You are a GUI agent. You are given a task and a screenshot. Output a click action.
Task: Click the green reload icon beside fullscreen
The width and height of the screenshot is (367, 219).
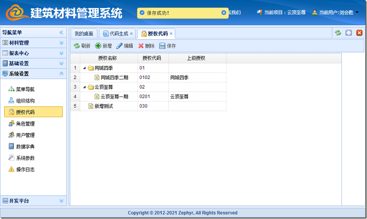click(x=338, y=33)
